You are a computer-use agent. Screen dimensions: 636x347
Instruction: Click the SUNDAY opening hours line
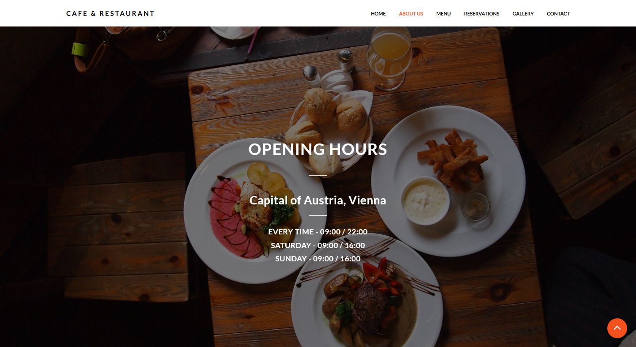[318, 259]
